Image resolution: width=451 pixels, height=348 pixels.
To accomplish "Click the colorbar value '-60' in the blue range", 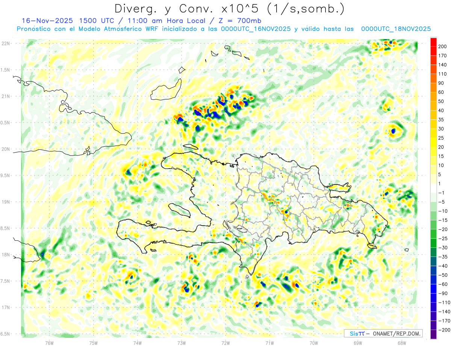I will tap(443, 285).
